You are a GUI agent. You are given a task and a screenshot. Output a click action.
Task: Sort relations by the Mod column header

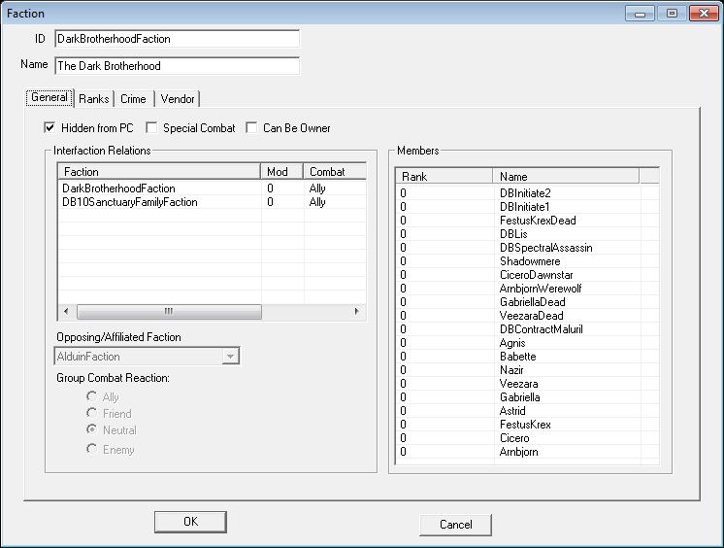pos(281,172)
